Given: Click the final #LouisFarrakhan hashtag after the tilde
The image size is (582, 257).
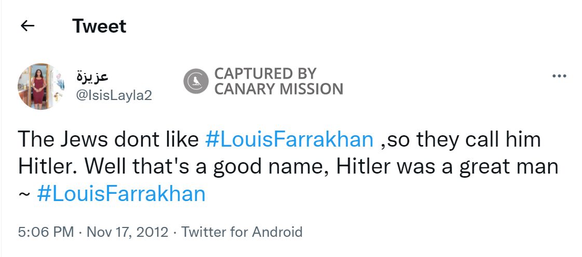Looking at the screenshot, I should 121,194.
